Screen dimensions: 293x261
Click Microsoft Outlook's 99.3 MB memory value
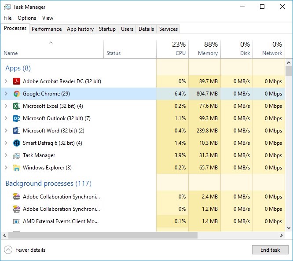click(x=209, y=118)
